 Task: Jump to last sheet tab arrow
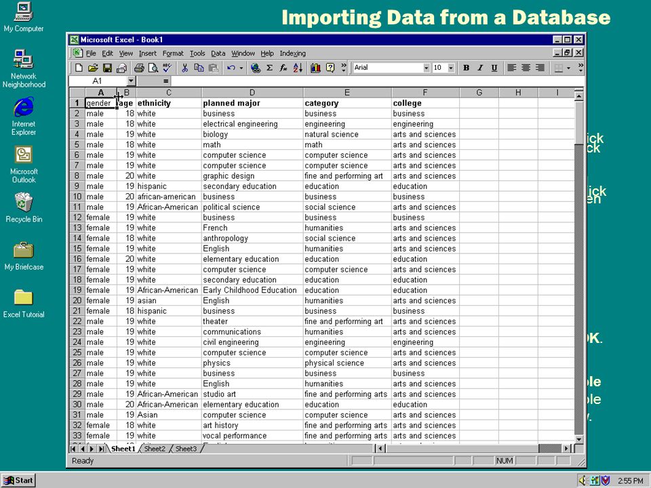102,449
